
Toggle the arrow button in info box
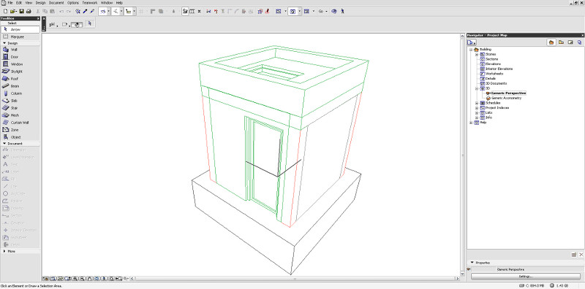pos(89,23)
